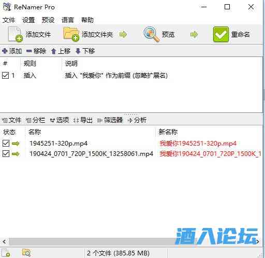Image resolution: width=265 pixels, height=258 pixels.
Task: Open the 分析 analyze option
Action: (x=137, y=120)
